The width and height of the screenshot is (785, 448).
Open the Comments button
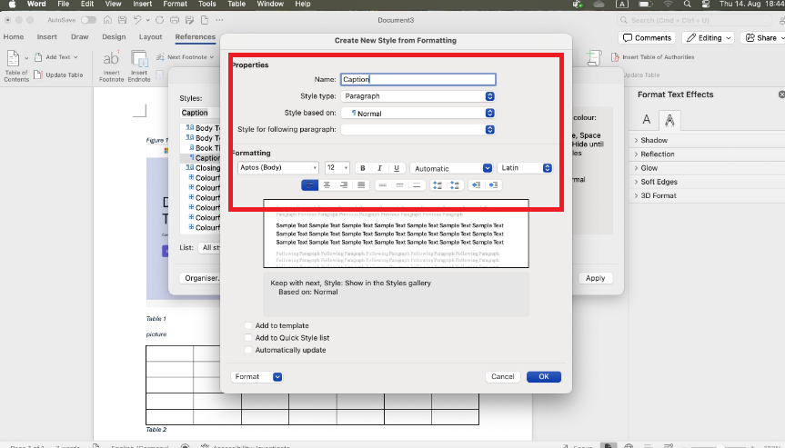click(x=647, y=37)
